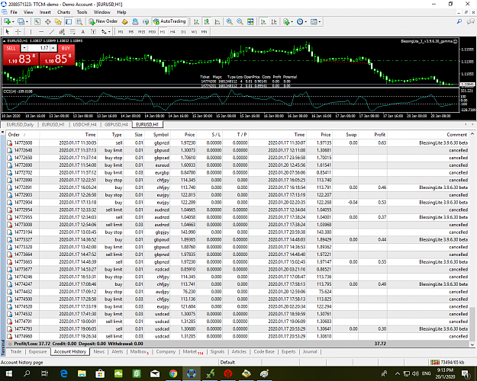The image size is (477, 381).
Task: Toggle the Market Watch window icon
Action: (x=37, y=21)
